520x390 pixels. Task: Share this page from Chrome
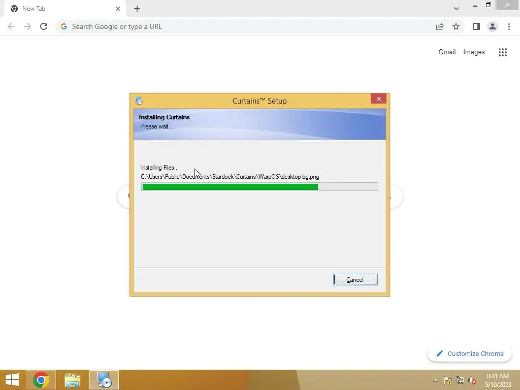440,26
